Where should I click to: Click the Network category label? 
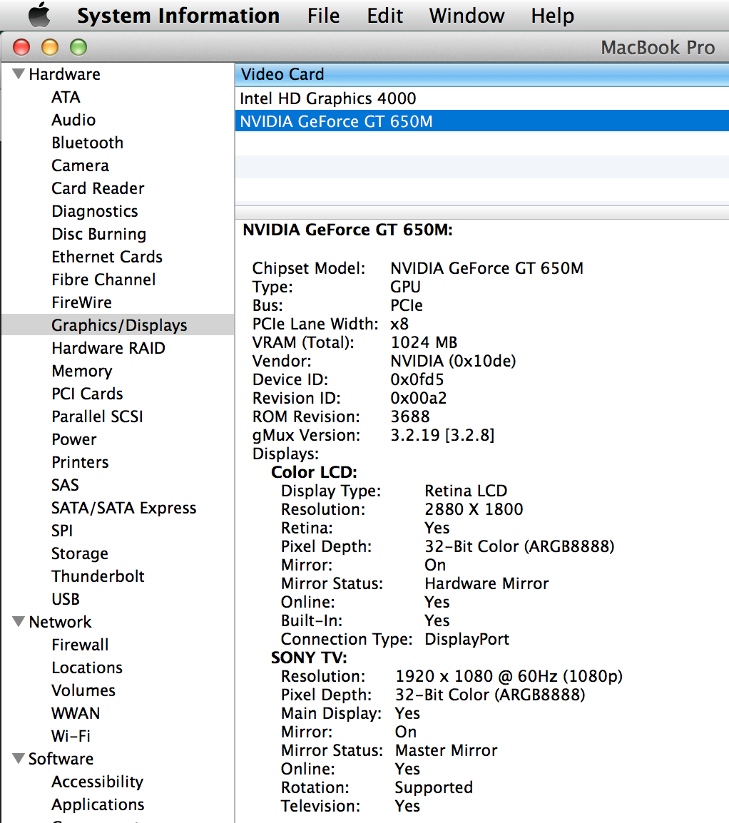[x=60, y=621]
